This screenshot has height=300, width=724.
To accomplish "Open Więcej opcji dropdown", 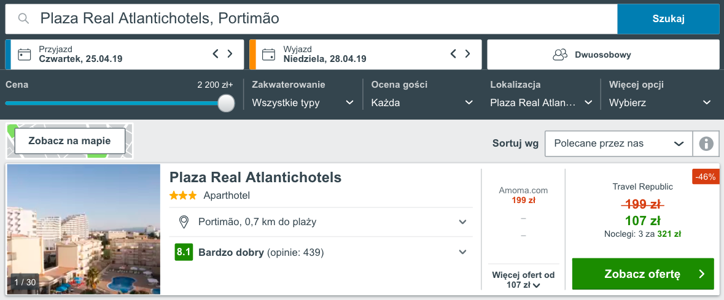I will (660, 102).
